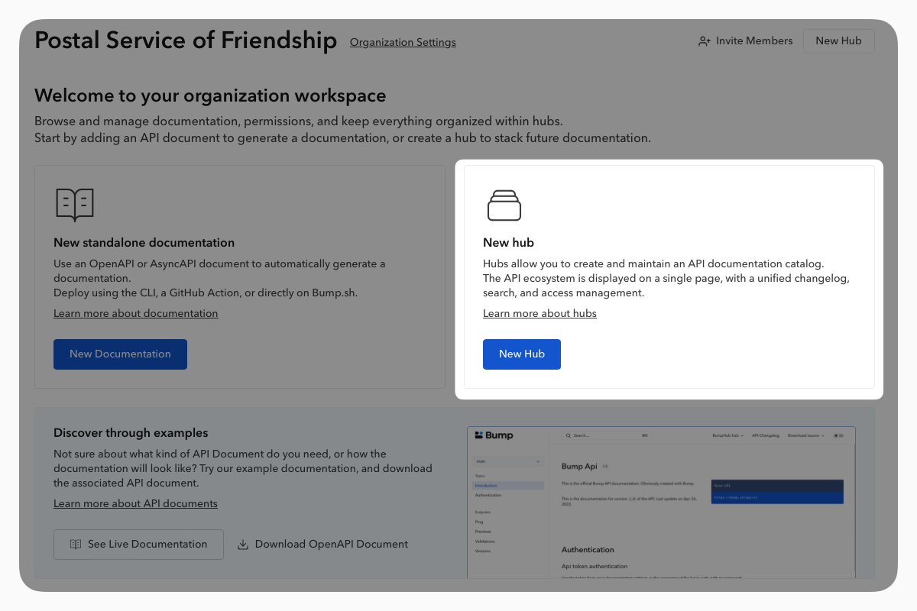
Task: Toggle the light/dark theme switch in preview
Action: 839,435
